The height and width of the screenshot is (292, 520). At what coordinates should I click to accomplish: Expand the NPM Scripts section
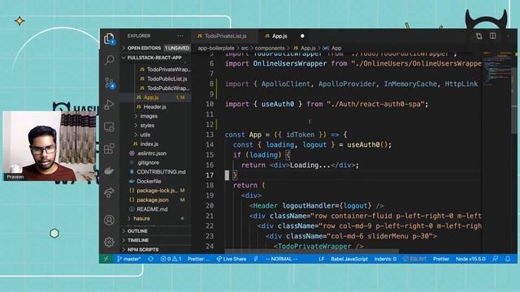point(156,249)
